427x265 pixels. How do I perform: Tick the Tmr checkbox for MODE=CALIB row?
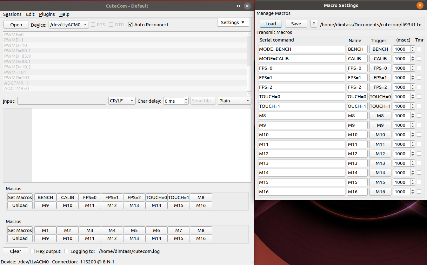[419, 58]
